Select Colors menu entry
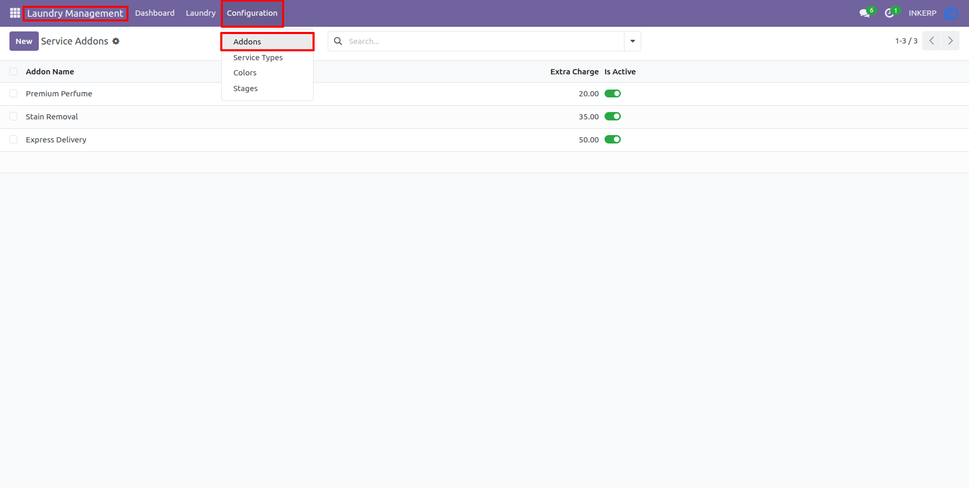This screenshot has width=969, height=488. click(x=267, y=73)
